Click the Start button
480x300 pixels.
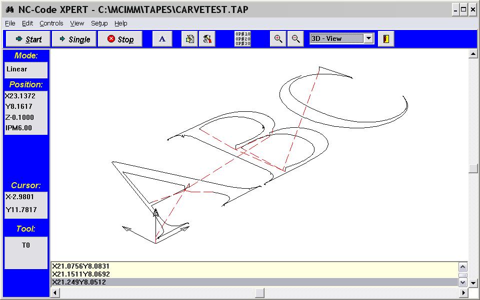[x=28, y=39]
